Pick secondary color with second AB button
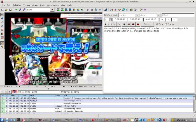196x122 pixels. pyautogui.click(x=129, y=24)
